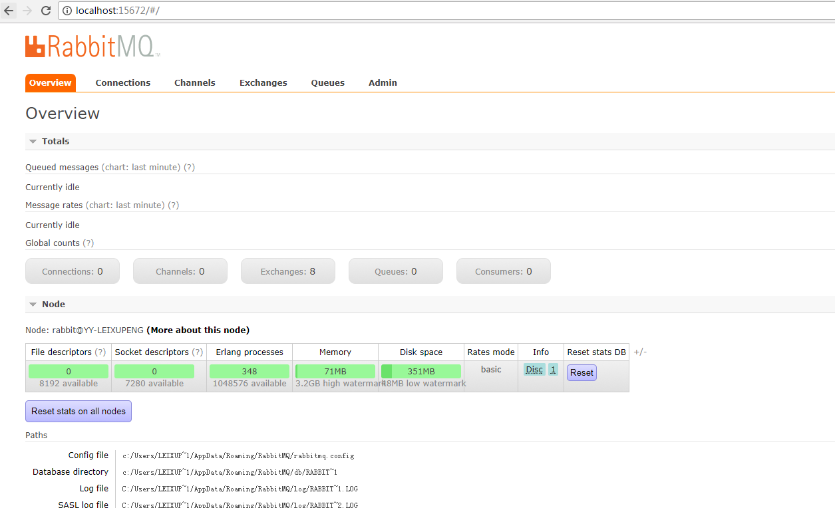Reload the page with the refresh icon
The image size is (835, 508).
[x=46, y=11]
